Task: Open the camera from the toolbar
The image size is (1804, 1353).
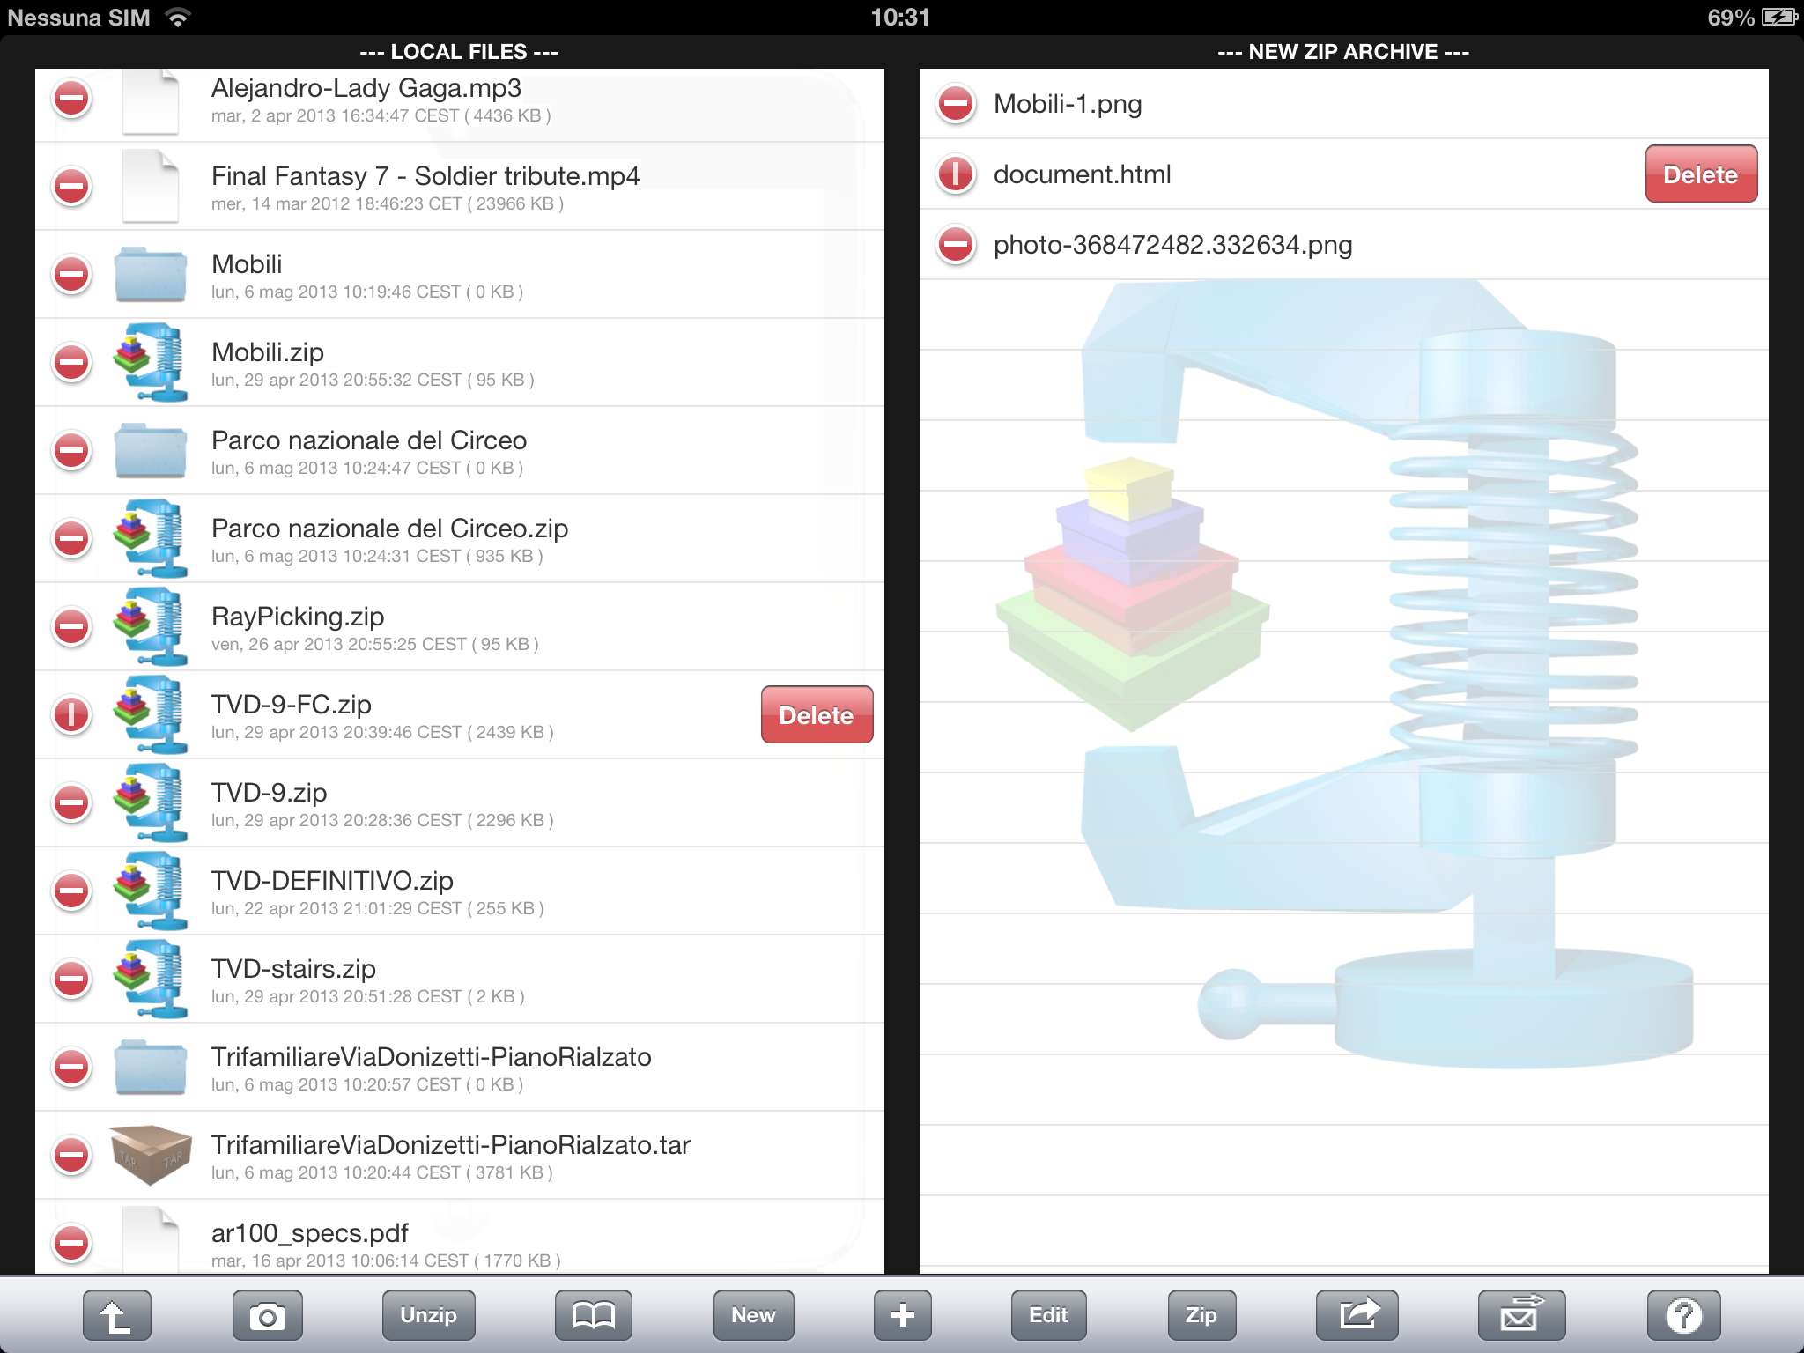Action: click(267, 1315)
